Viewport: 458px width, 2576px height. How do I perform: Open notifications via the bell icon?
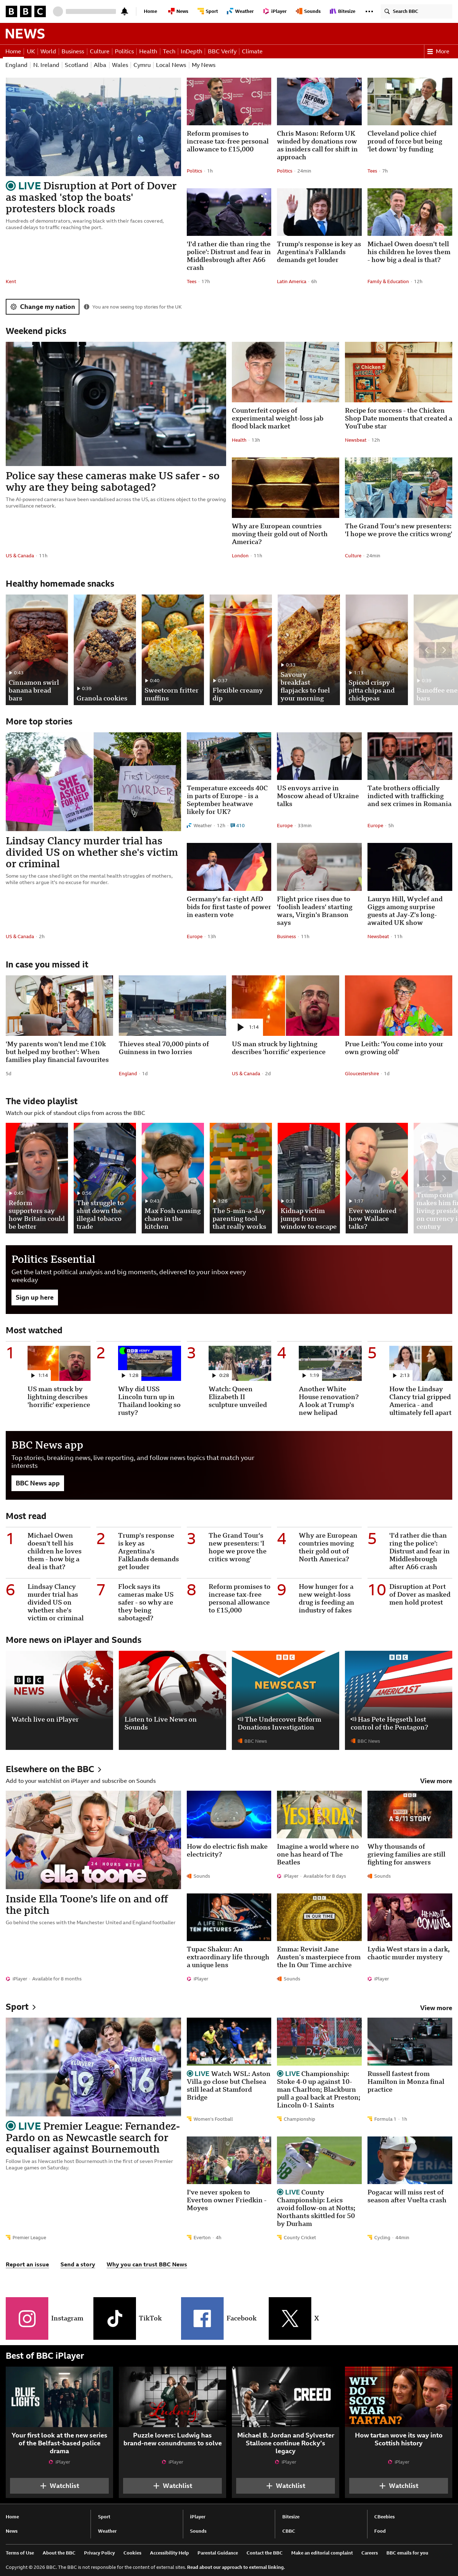(124, 11)
